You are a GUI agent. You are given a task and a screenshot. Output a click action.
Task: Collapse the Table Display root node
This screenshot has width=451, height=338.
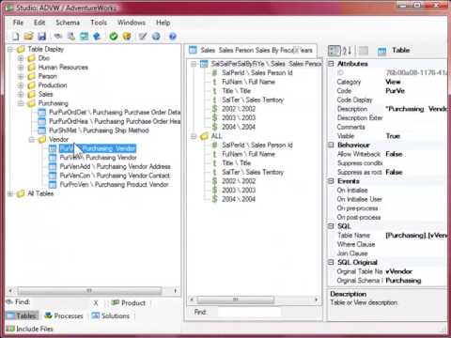click(10, 49)
